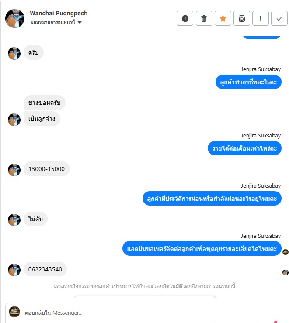Viewport: 289px width, 323px height.
Task: Click the ช่างซ่อมครับ message bubble
Action: [45, 103]
